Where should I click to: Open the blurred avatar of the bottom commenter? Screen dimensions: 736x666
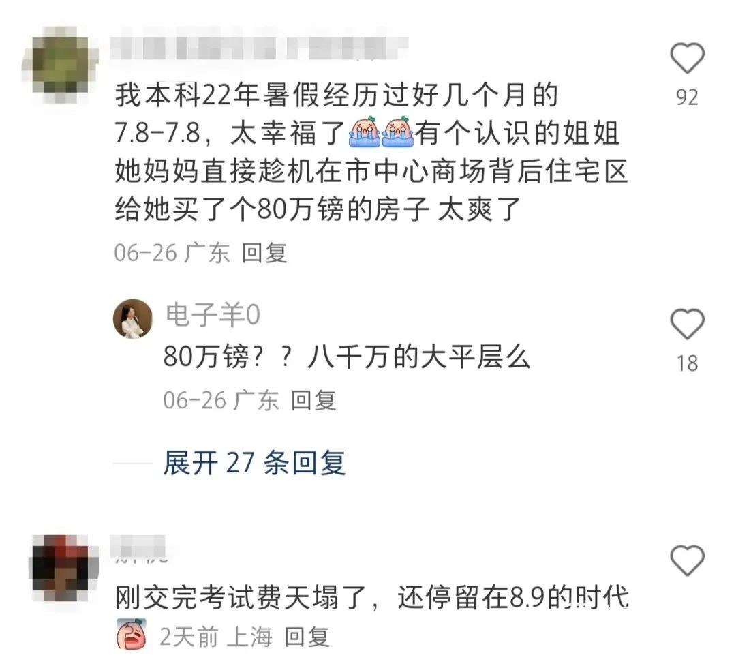[x=62, y=569]
